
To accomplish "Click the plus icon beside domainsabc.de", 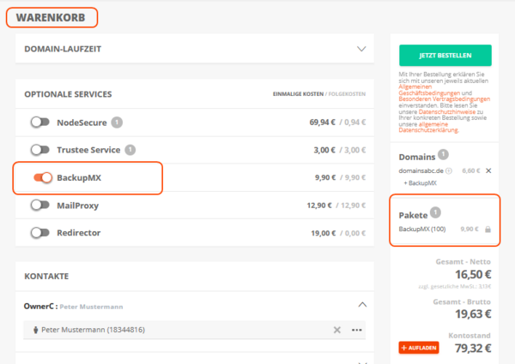I will (449, 170).
